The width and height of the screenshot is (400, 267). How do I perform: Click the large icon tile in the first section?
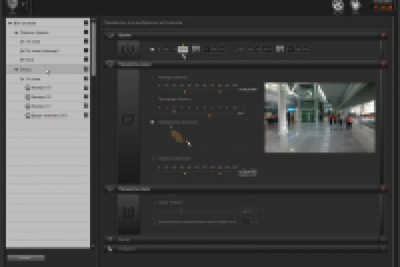pos(128,49)
